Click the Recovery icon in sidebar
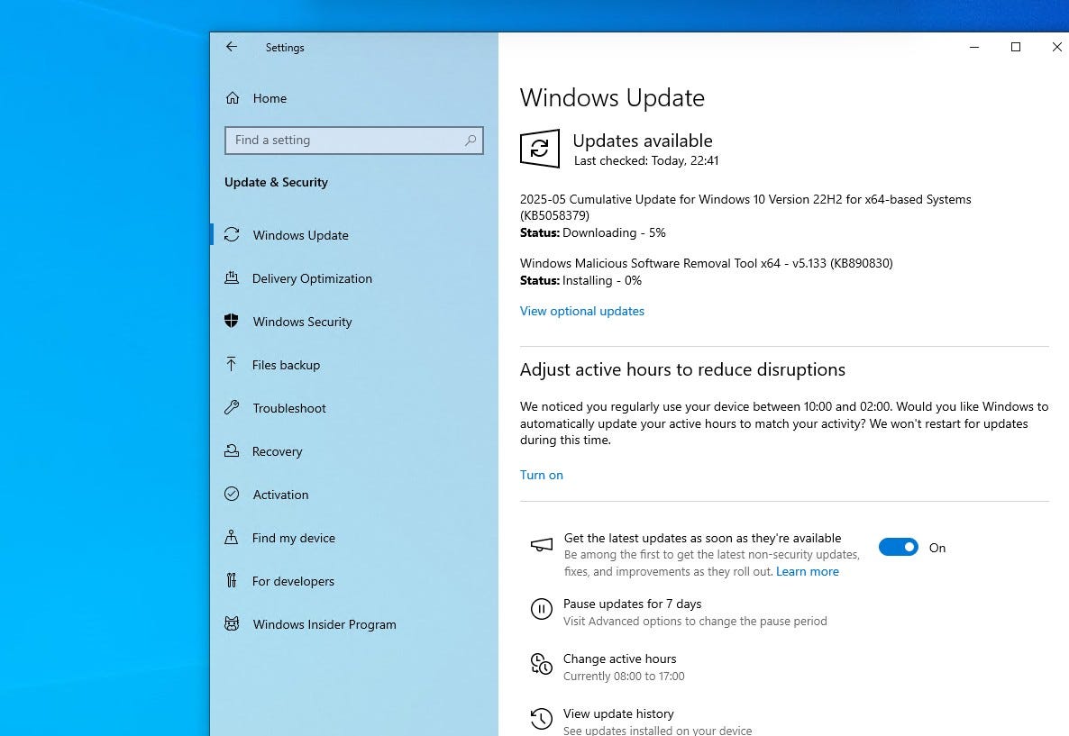Viewport: 1069px width, 736px height. click(x=232, y=451)
